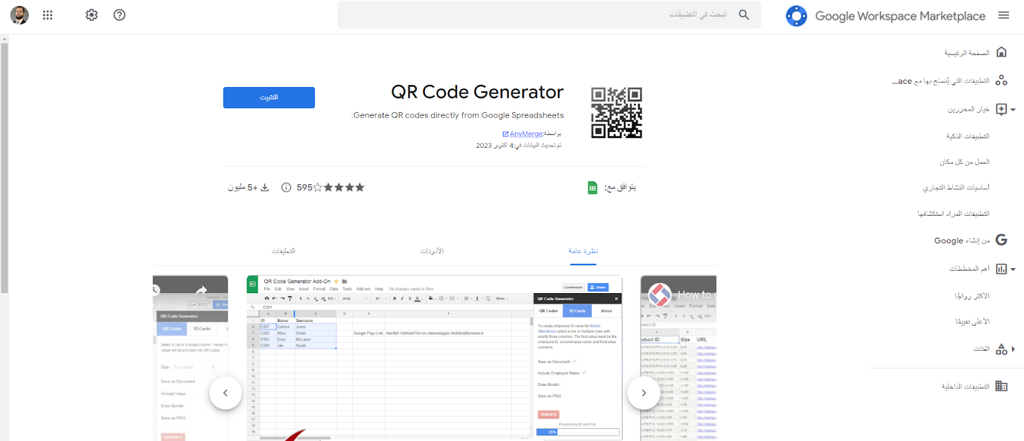The height and width of the screenshot is (441, 1024).
Task: Open the account profile avatar
Action: 20,15
